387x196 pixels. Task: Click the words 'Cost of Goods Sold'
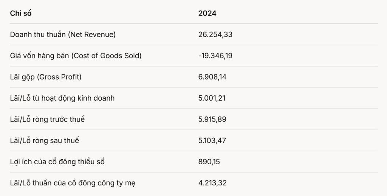[106, 56]
